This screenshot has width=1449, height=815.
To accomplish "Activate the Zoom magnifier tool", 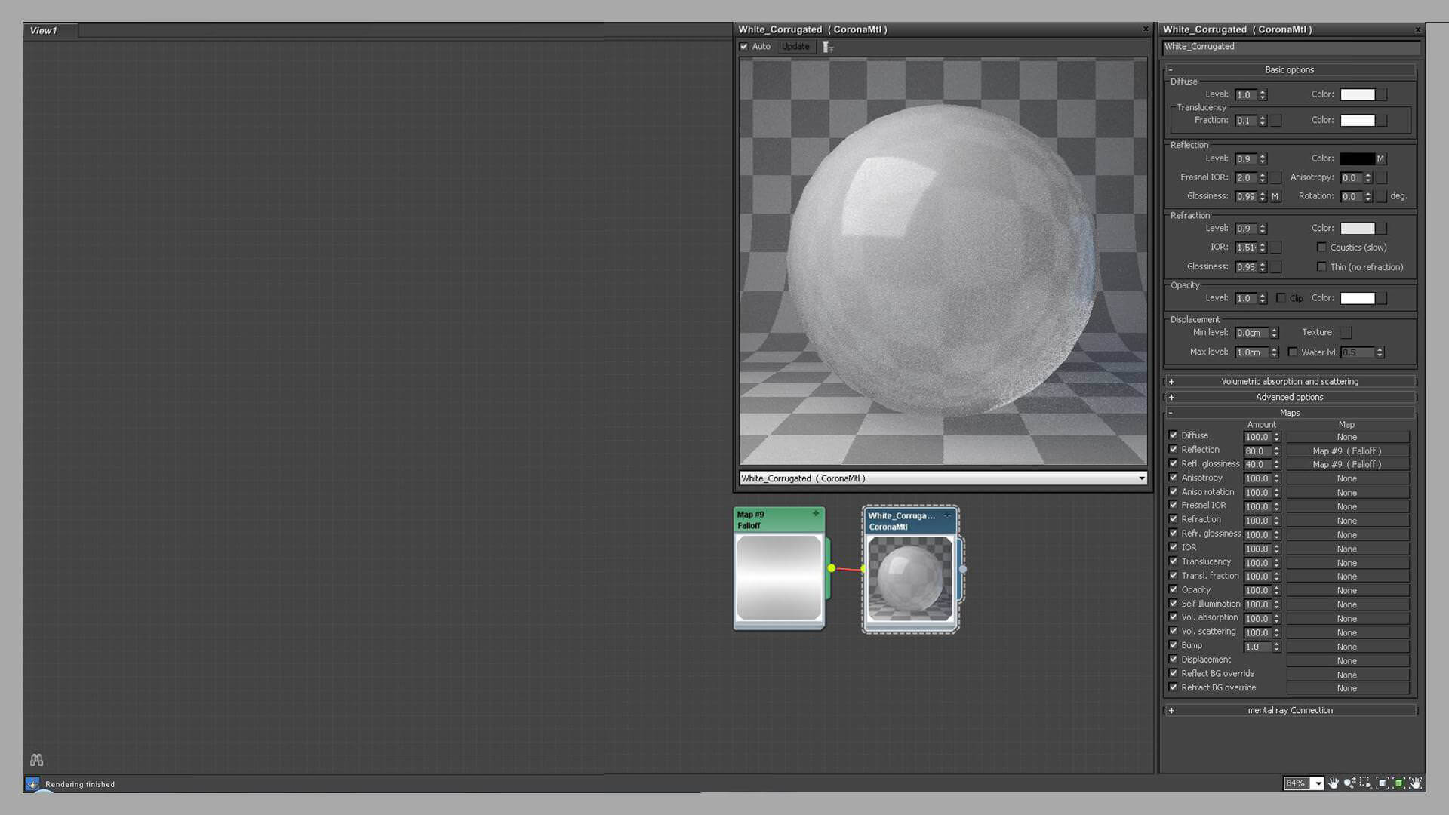I will 1349,783.
